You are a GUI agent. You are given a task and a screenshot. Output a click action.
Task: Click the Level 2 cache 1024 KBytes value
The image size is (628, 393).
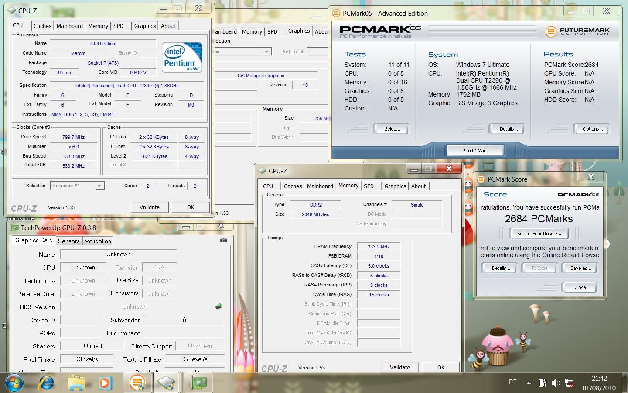[x=154, y=156]
